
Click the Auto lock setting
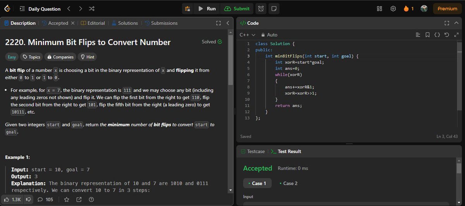269,35
